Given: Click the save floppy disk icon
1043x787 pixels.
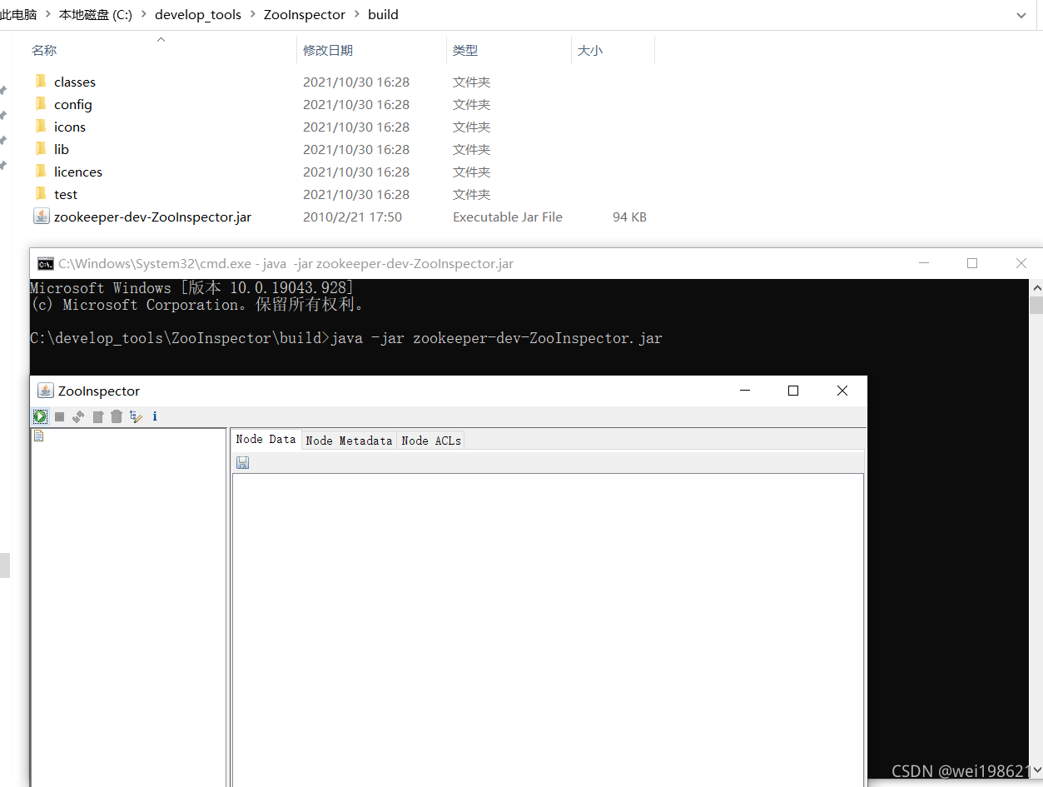Looking at the screenshot, I should pyautogui.click(x=243, y=462).
